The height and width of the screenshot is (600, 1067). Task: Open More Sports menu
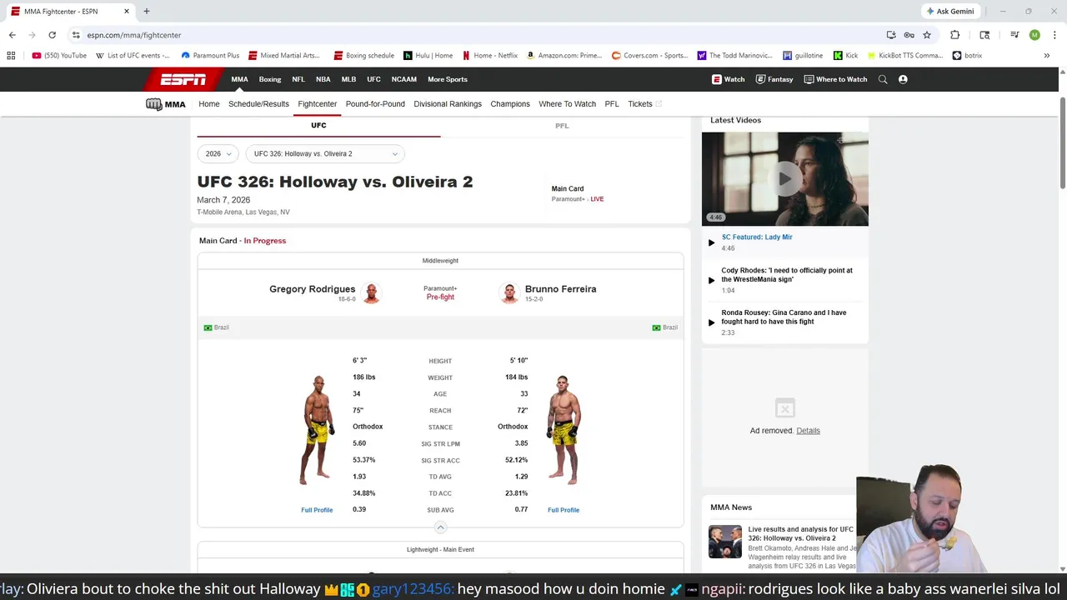click(x=448, y=79)
